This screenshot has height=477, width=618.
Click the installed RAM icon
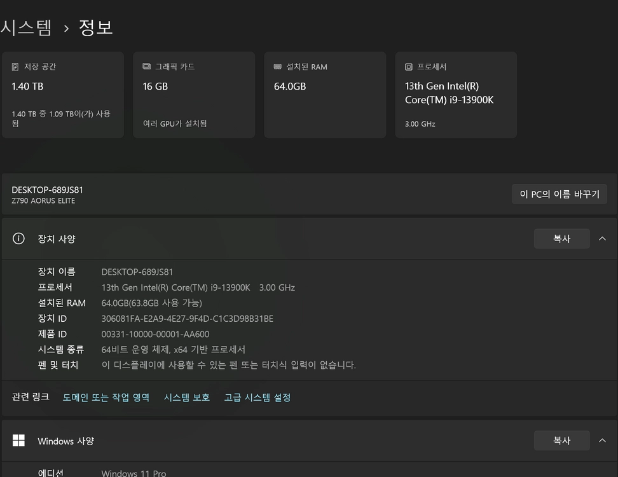point(277,67)
